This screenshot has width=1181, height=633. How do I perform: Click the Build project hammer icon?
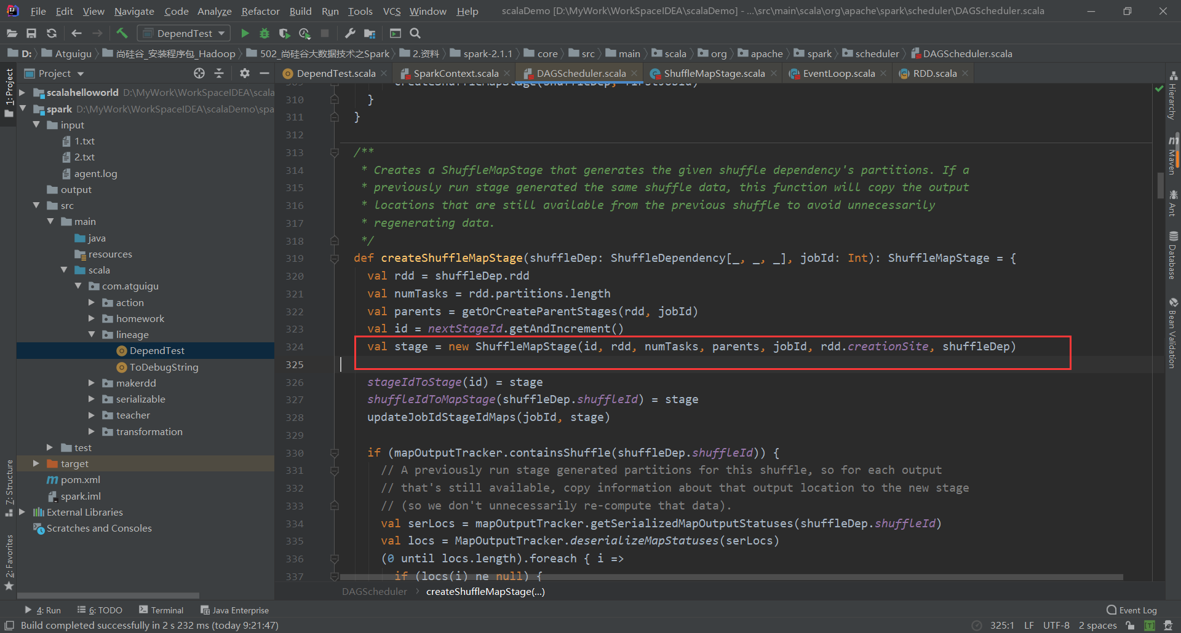coord(122,33)
